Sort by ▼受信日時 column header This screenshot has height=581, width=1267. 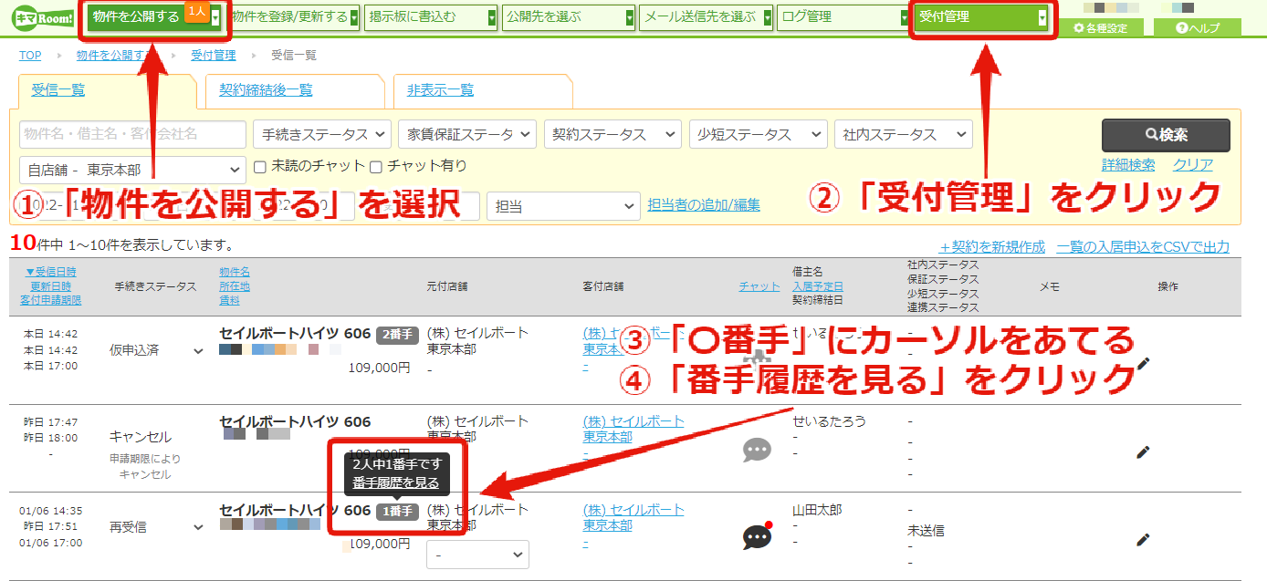[x=51, y=272]
